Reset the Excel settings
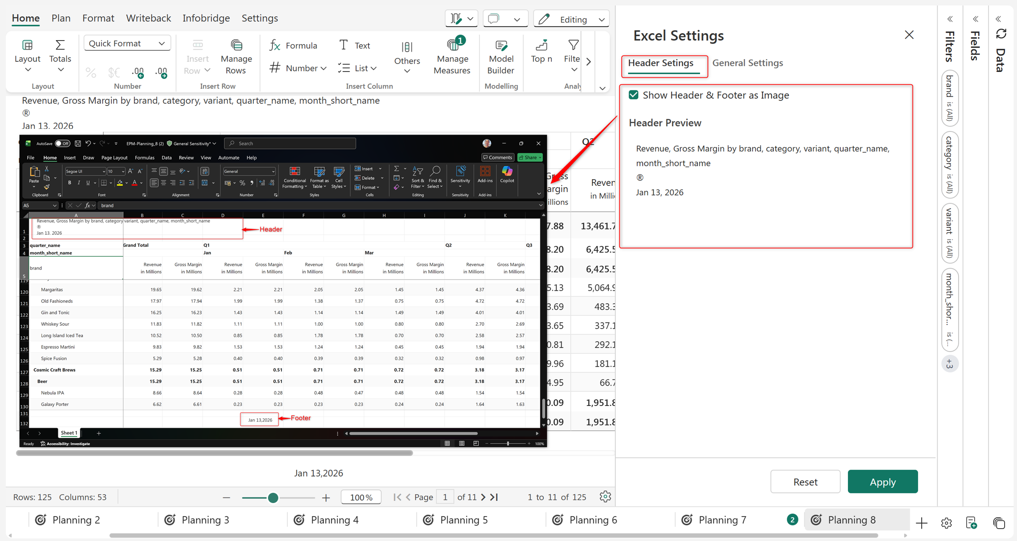Viewport: 1017px width, 541px height. [x=805, y=481]
